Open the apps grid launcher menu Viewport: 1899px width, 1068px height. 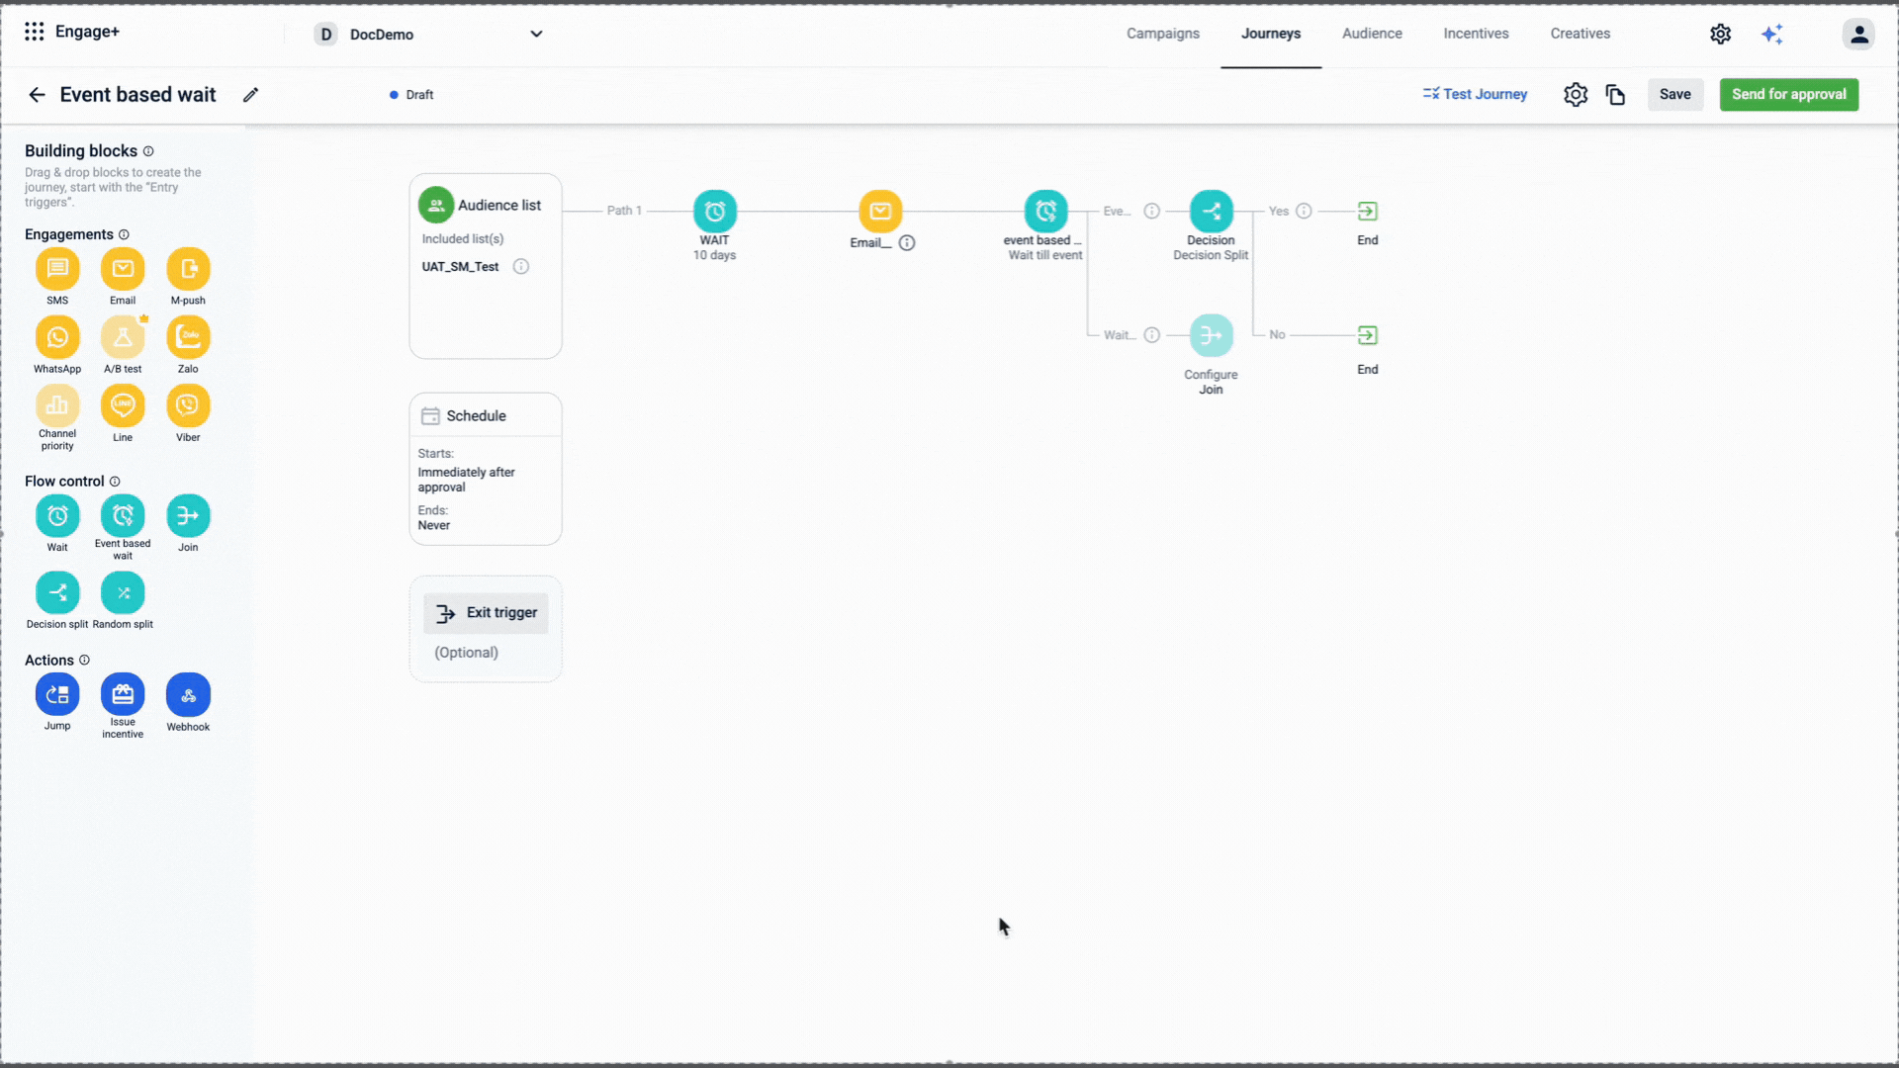(x=35, y=33)
